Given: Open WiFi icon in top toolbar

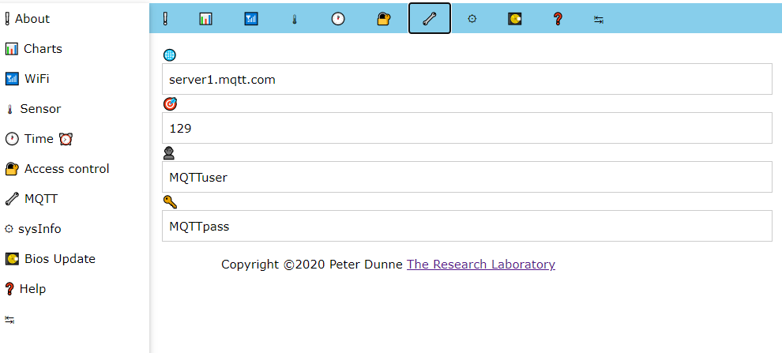Looking at the screenshot, I should click(x=251, y=19).
